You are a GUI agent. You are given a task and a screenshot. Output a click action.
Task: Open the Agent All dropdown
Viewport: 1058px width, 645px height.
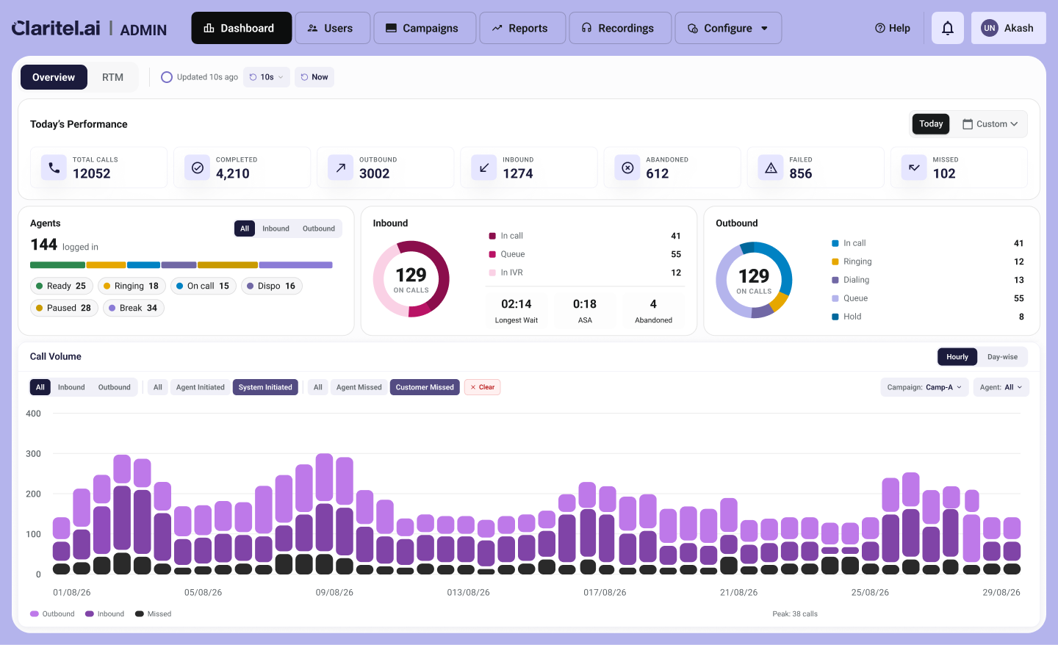tap(1001, 387)
